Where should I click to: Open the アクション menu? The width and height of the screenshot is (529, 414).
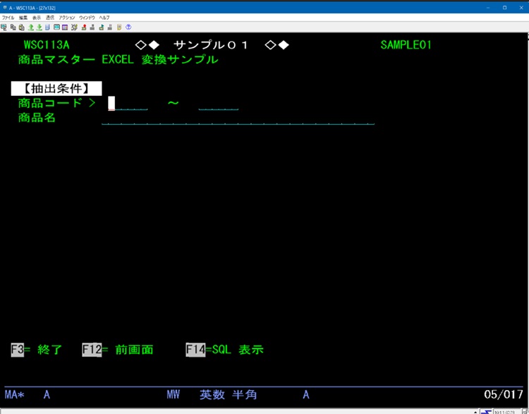[67, 17]
